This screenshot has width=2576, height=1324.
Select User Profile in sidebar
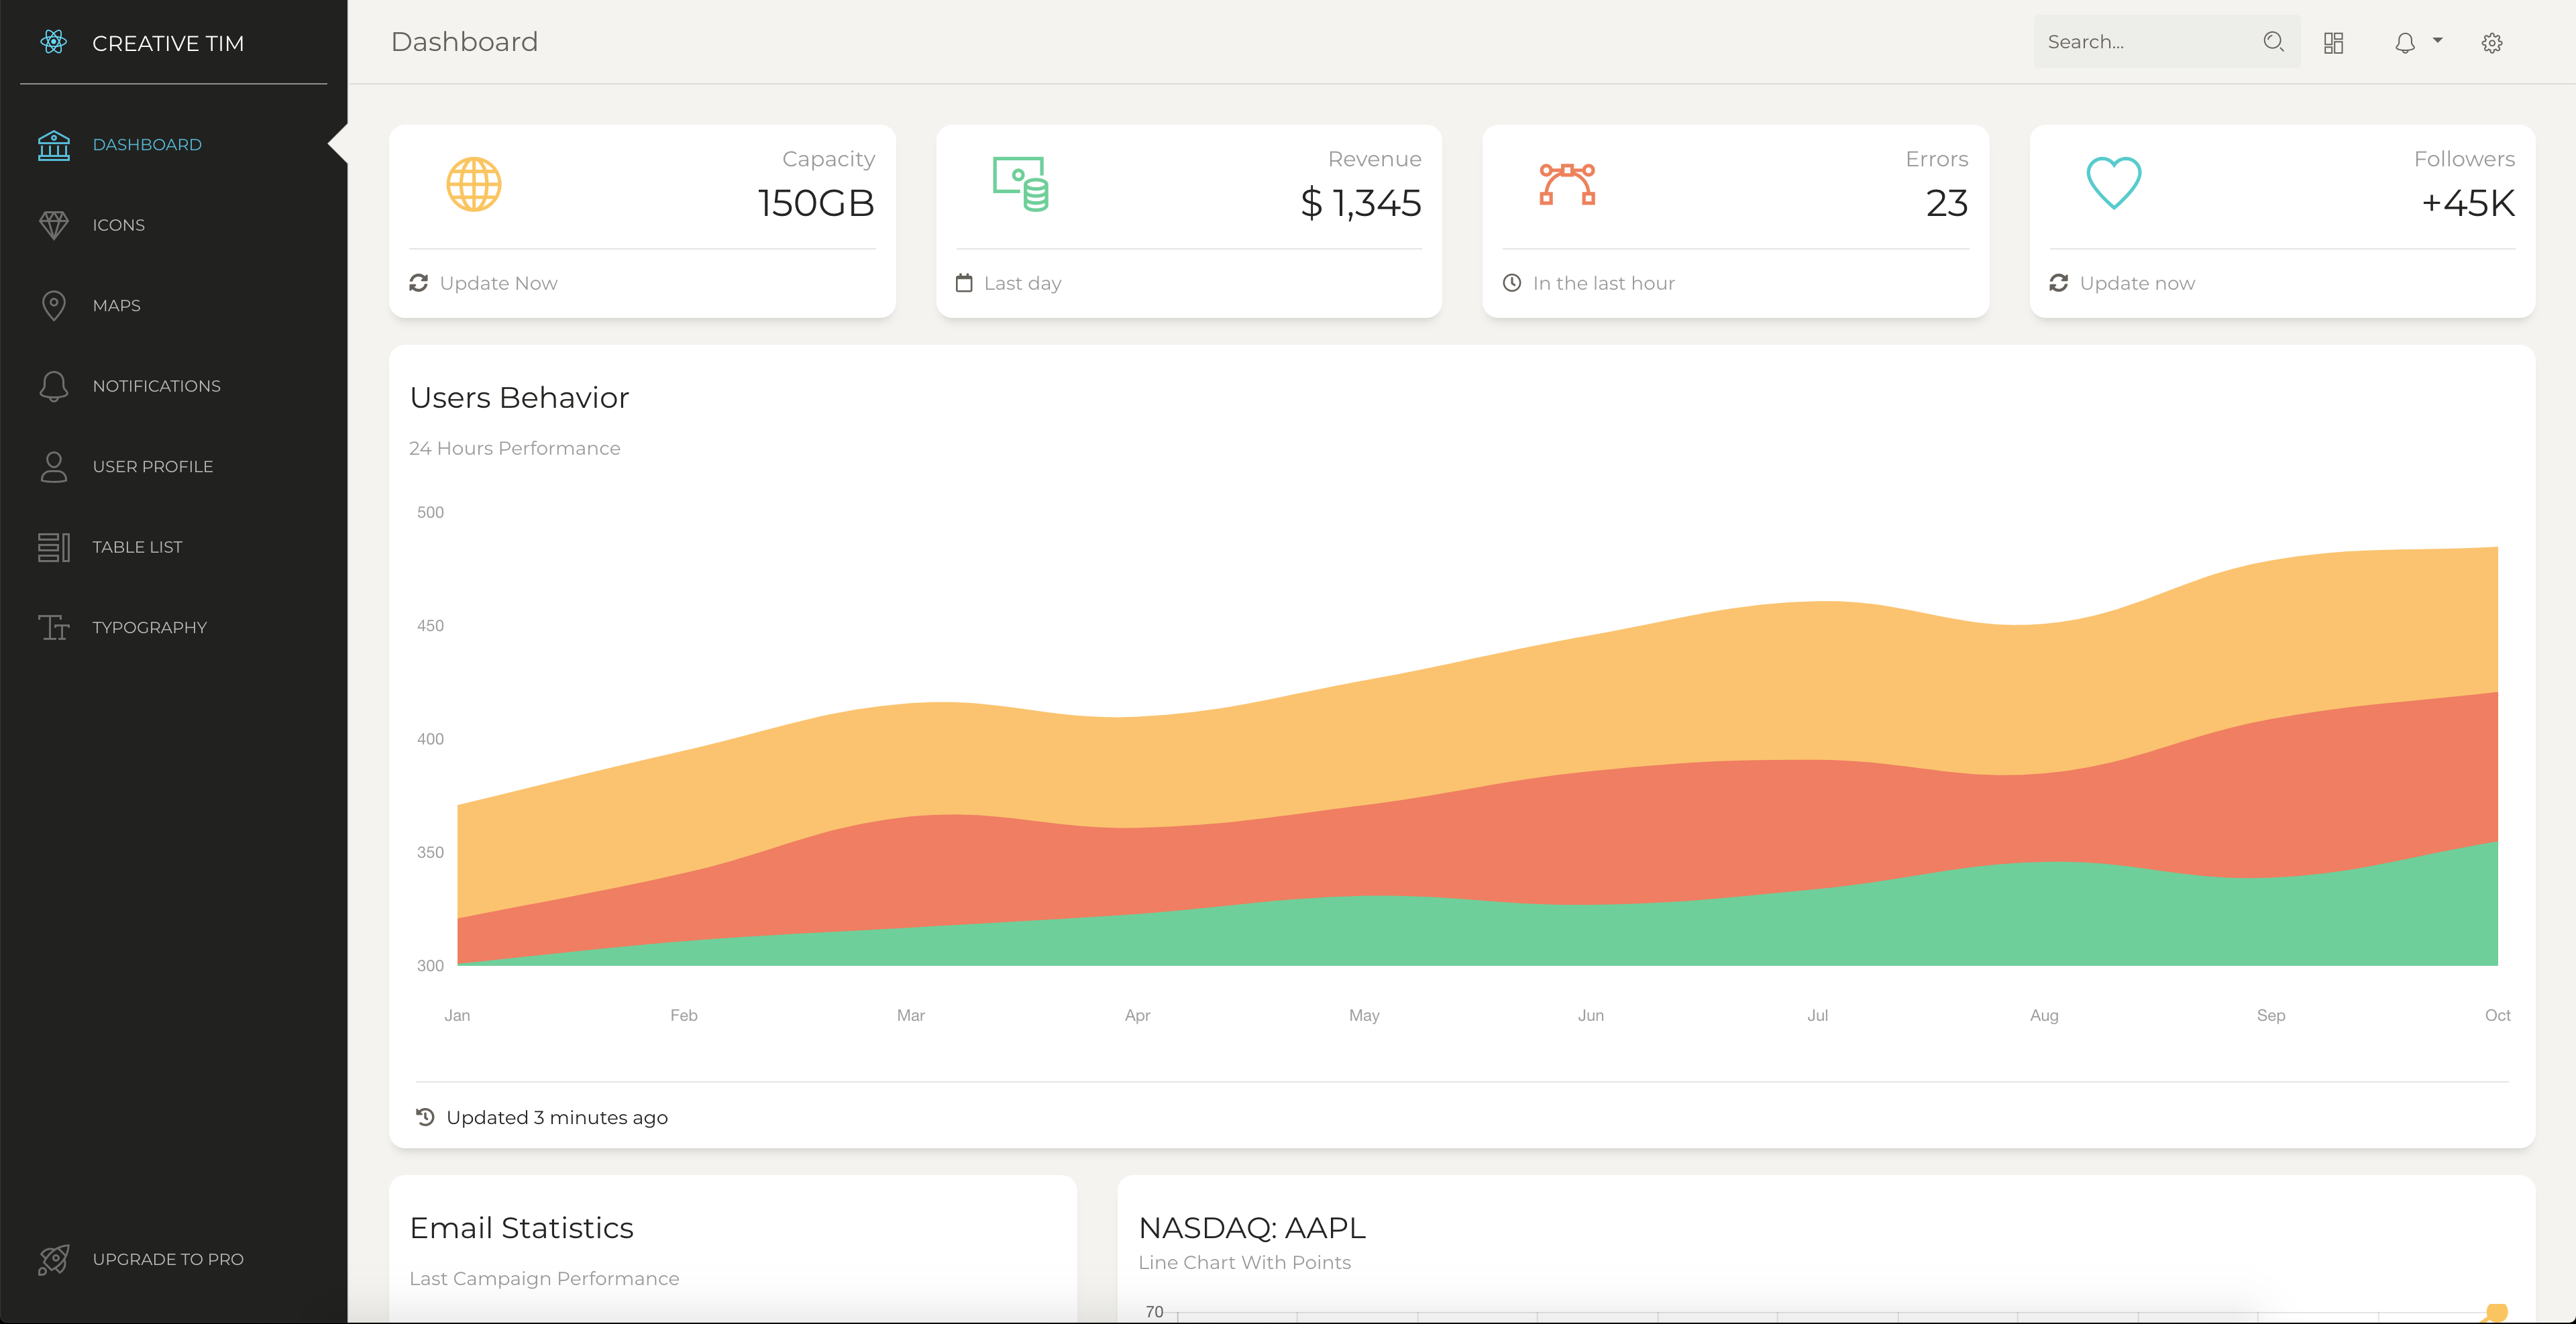coord(152,466)
